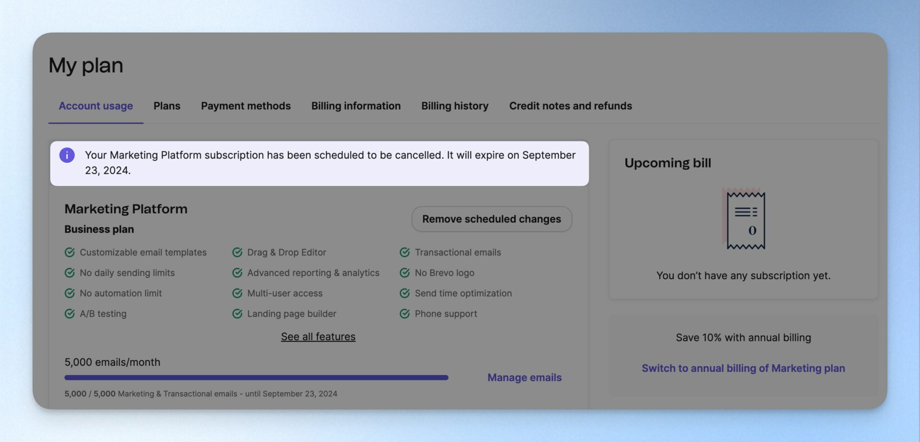Screen dimensions: 920x442
Task: Click checkmark icon beside Landing page builder
Action: [x=237, y=313]
